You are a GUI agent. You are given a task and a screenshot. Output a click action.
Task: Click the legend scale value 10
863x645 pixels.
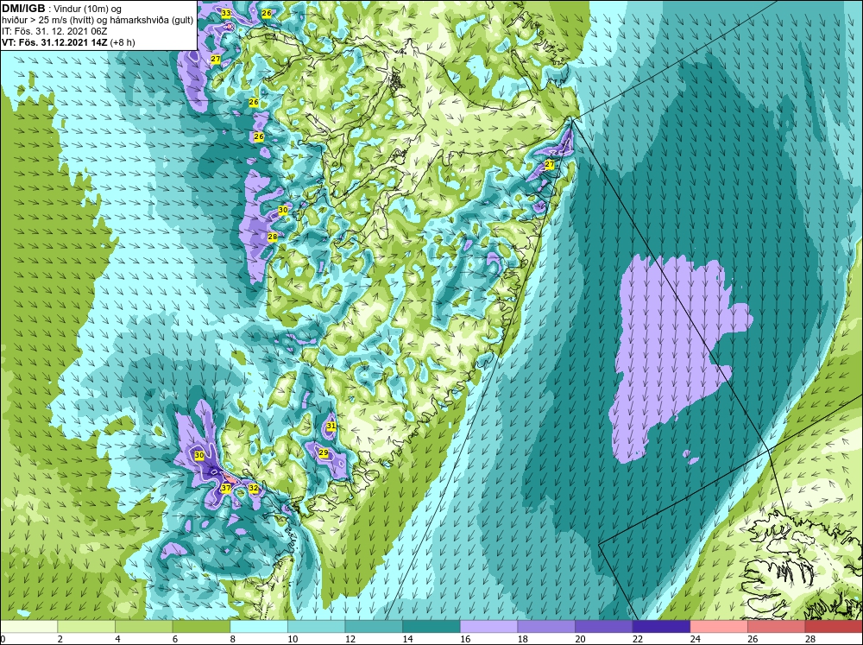coord(293,639)
